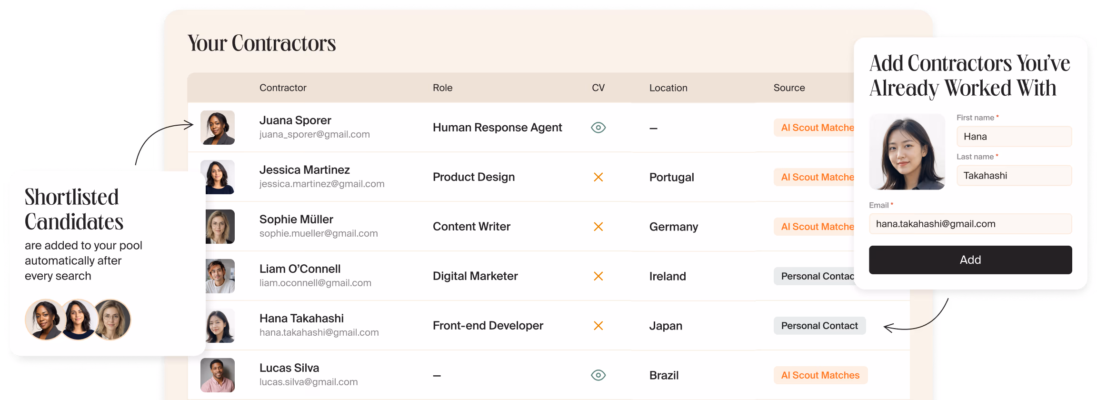
Task: Click the AI Scout Matches tag for Juana Sporer
Action: 814,128
